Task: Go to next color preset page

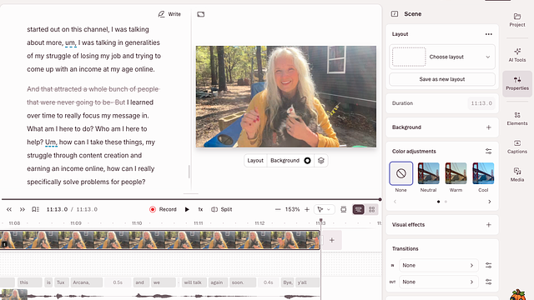Action: pos(490,202)
